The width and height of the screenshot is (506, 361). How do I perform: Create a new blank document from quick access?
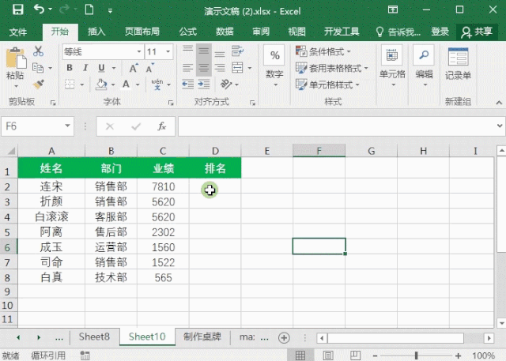89,9
